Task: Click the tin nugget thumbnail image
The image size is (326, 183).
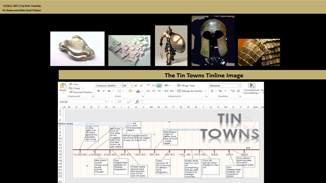Action: [x=77, y=49]
